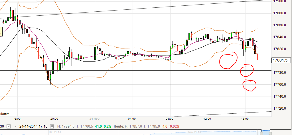The height and width of the screenshot is (135, 292).
Task: Click the Nov 2014 navigator label
Action: [194, 132]
